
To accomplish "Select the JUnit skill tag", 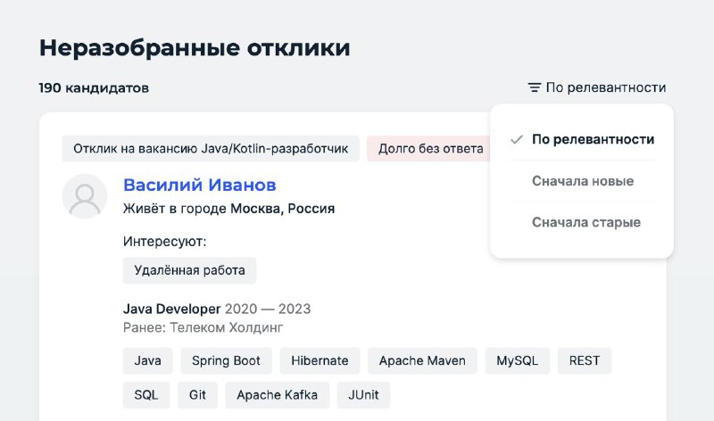I will click(363, 395).
